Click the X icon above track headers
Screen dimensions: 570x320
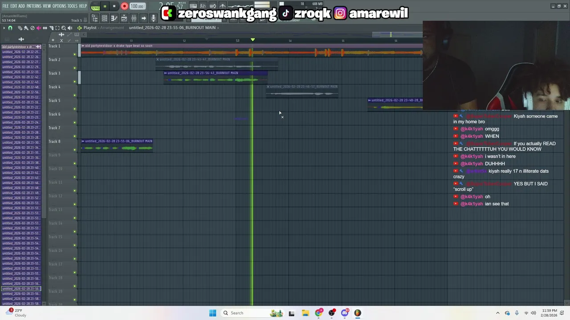click(x=61, y=40)
